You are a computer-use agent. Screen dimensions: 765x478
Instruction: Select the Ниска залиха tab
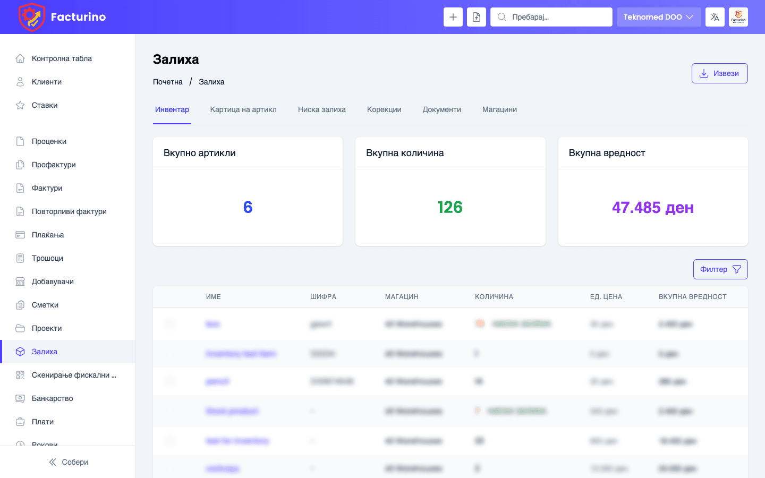[321, 109]
